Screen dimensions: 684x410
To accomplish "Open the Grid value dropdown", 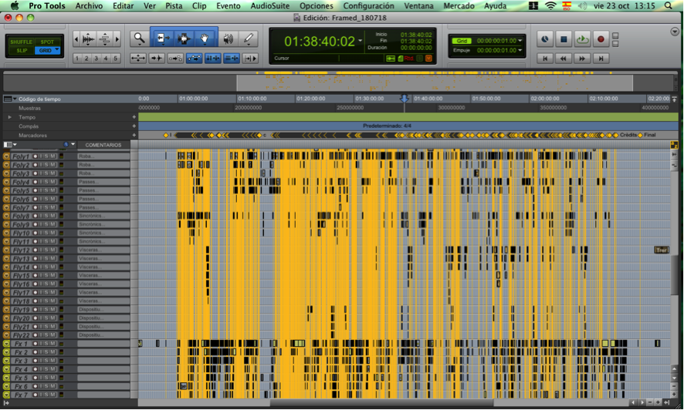I will click(520, 41).
